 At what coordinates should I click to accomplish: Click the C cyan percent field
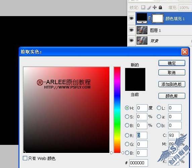point(174,135)
